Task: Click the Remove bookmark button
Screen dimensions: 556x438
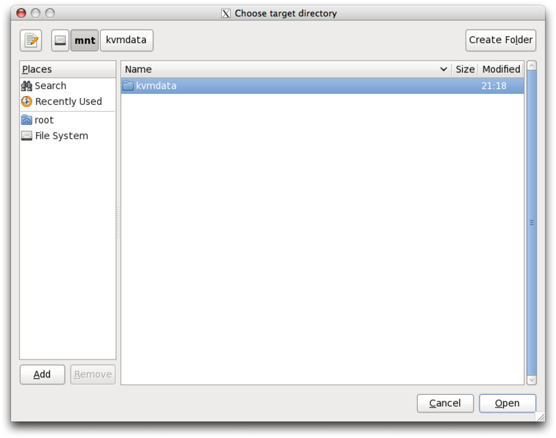Action: (x=93, y=374)
